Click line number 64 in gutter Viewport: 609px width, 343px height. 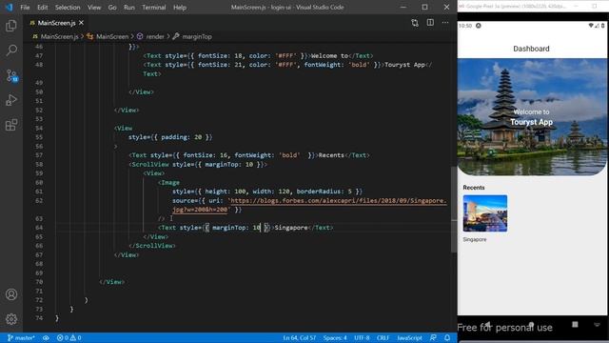(39, 228)
